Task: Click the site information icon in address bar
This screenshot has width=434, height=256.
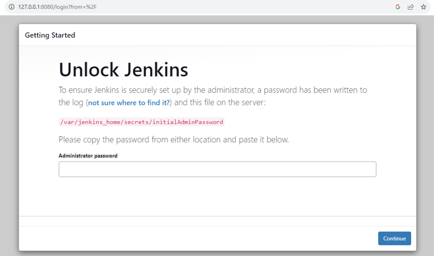Action: point(12,7)
